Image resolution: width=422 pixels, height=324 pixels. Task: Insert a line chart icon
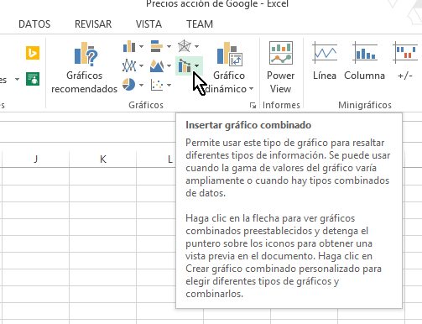pyautogui.click(x=129, y=65)
